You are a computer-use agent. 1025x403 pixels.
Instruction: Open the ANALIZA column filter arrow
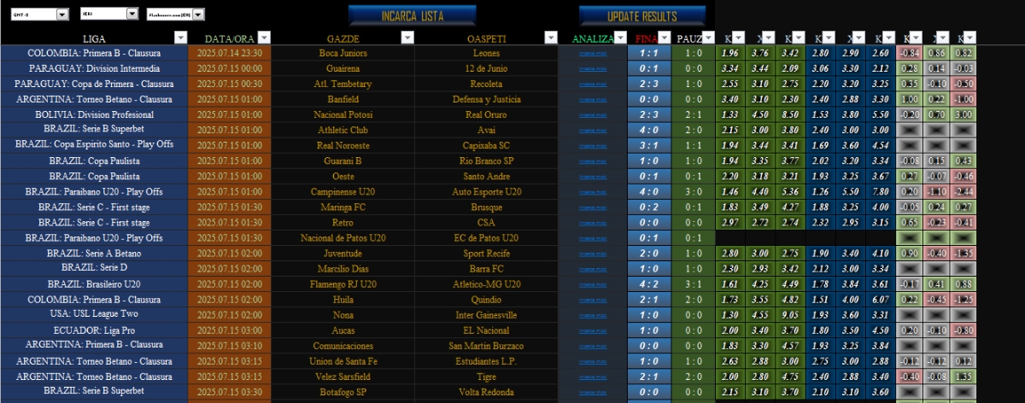(621, 38)
